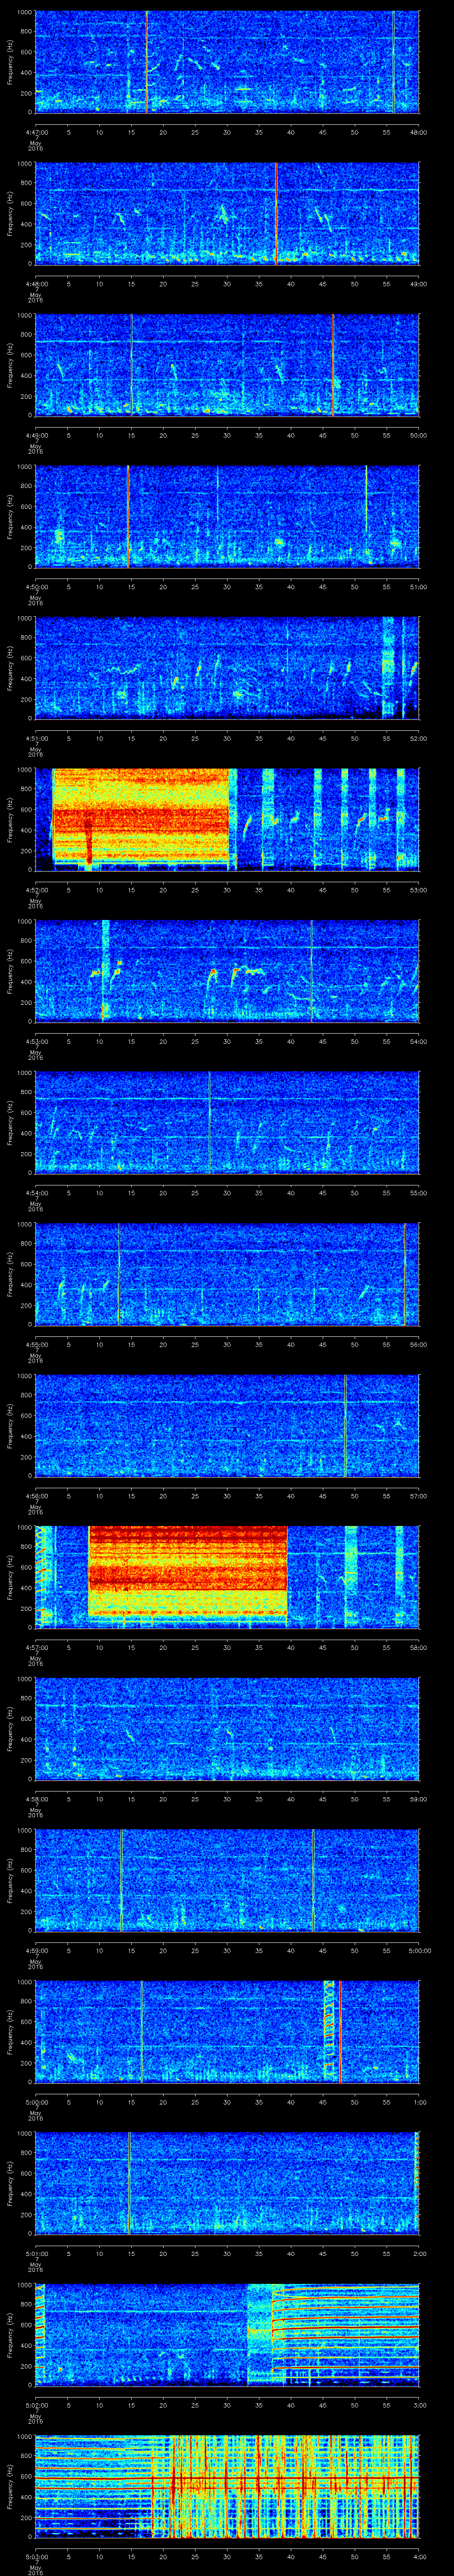Click the '53:00' end time label
The width and height of the screenshot is (454, 2576).
(418, 890)
